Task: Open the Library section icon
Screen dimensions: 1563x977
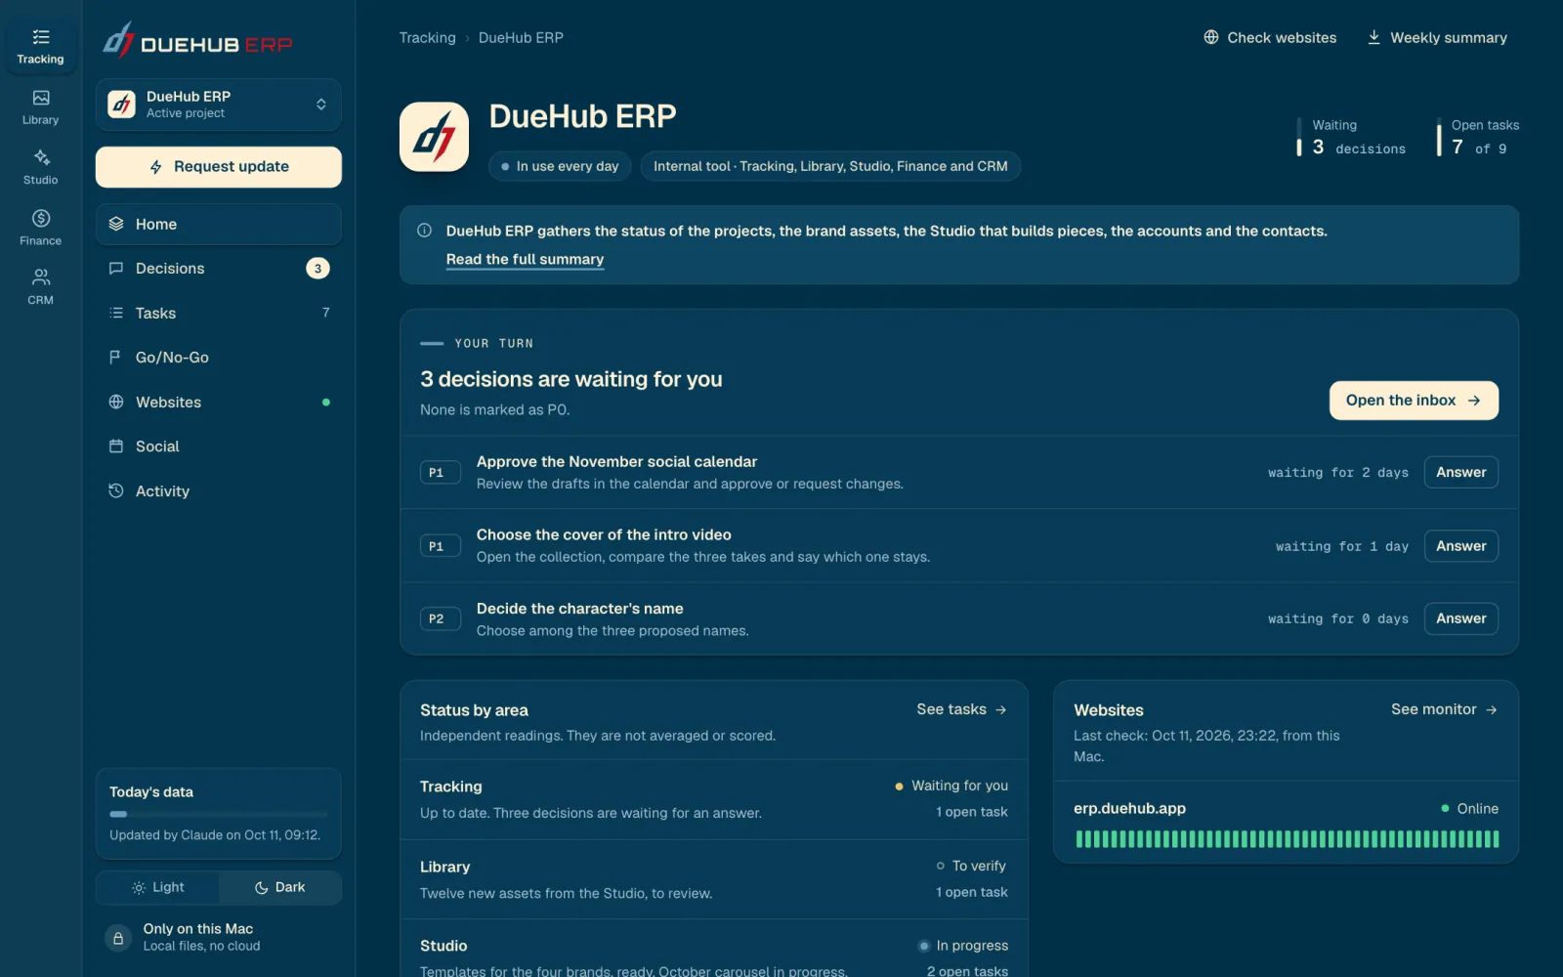Action: [x=40, y=106]
